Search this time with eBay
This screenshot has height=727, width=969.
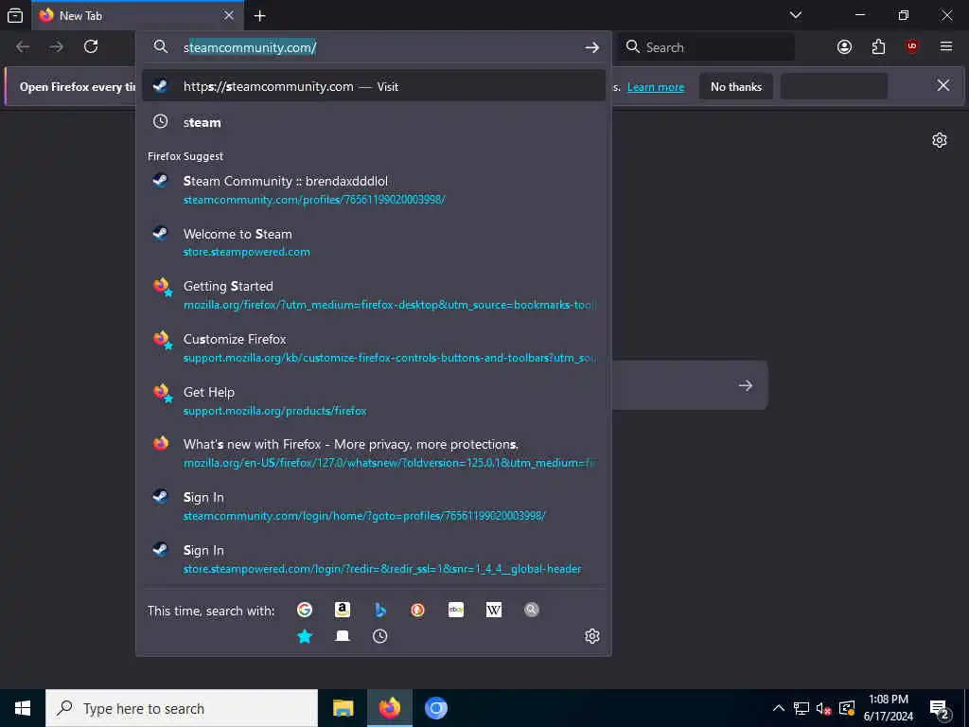point(455,611)
